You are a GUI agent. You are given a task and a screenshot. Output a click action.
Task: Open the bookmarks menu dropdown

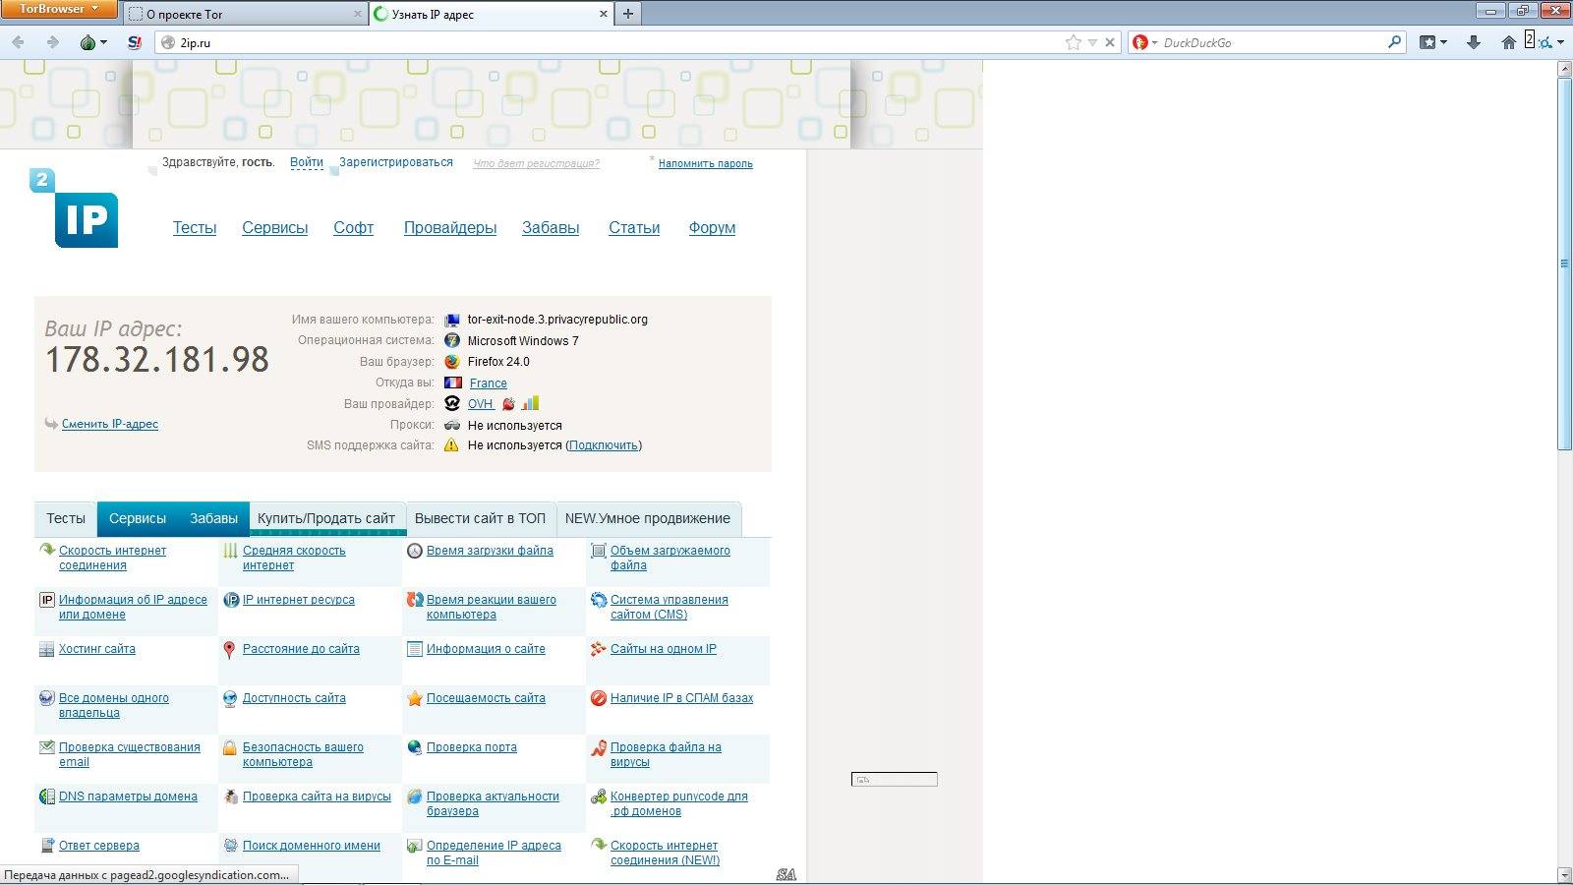1433,42
